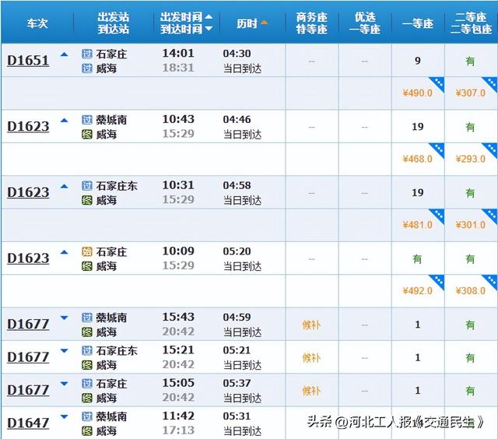Click the 过 icon beside 石家庄 in the D1651 row

point(87,54)
